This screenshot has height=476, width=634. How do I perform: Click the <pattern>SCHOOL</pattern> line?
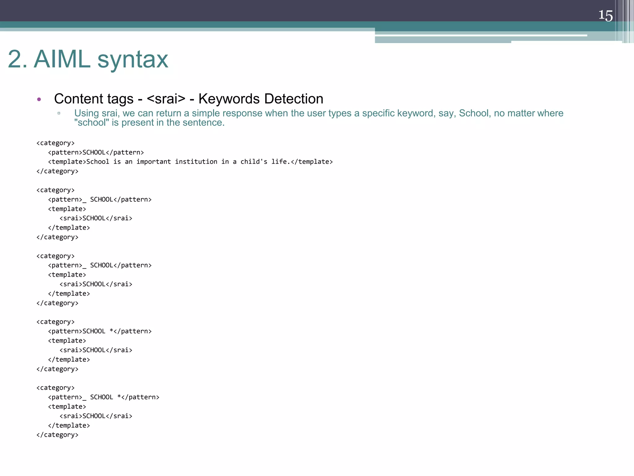point(96,152)
